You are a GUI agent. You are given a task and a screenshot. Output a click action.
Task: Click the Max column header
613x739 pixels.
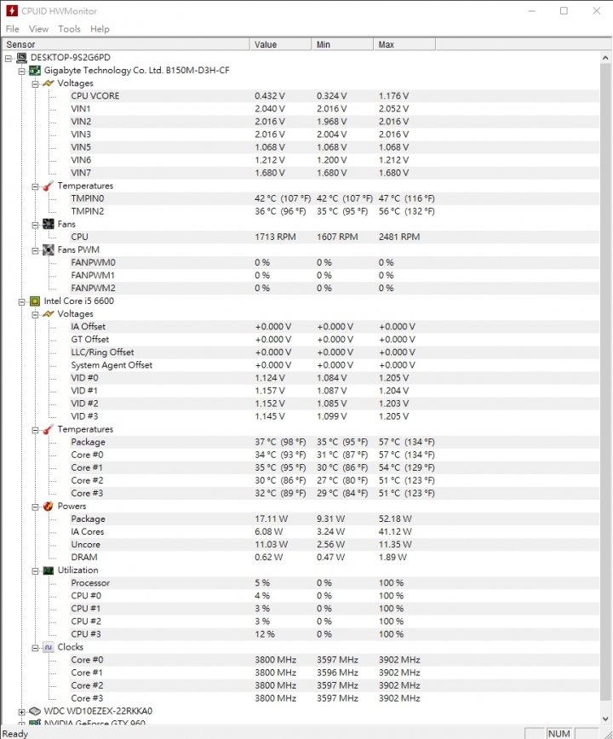pos(404,44)
